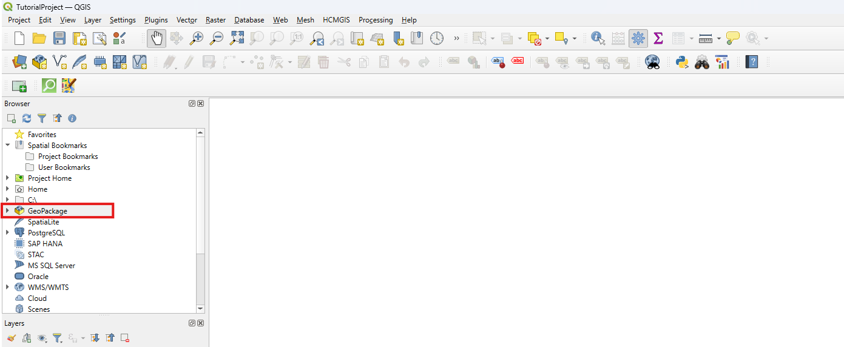Toggle the Processing Toolbox gear button
The image size is (844, 347).
click(638, 38)
